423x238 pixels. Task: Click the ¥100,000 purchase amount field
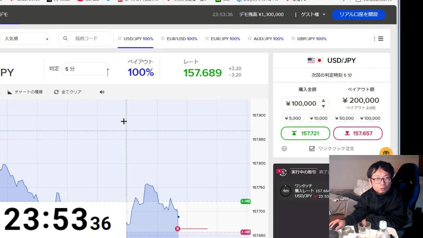(x=301, y=103)
